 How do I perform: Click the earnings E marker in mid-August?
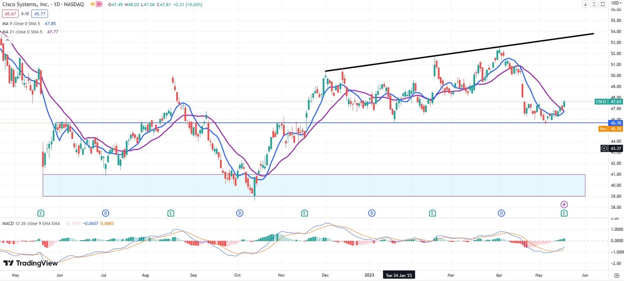[x=171, y=213]
